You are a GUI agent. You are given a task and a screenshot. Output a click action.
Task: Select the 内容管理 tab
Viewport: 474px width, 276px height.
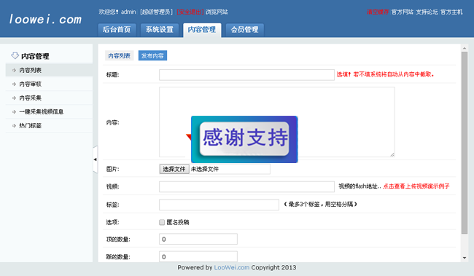click(x=202, y=30)
